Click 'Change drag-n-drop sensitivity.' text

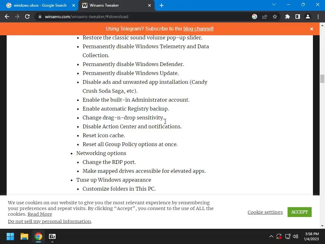coord(123,118)
